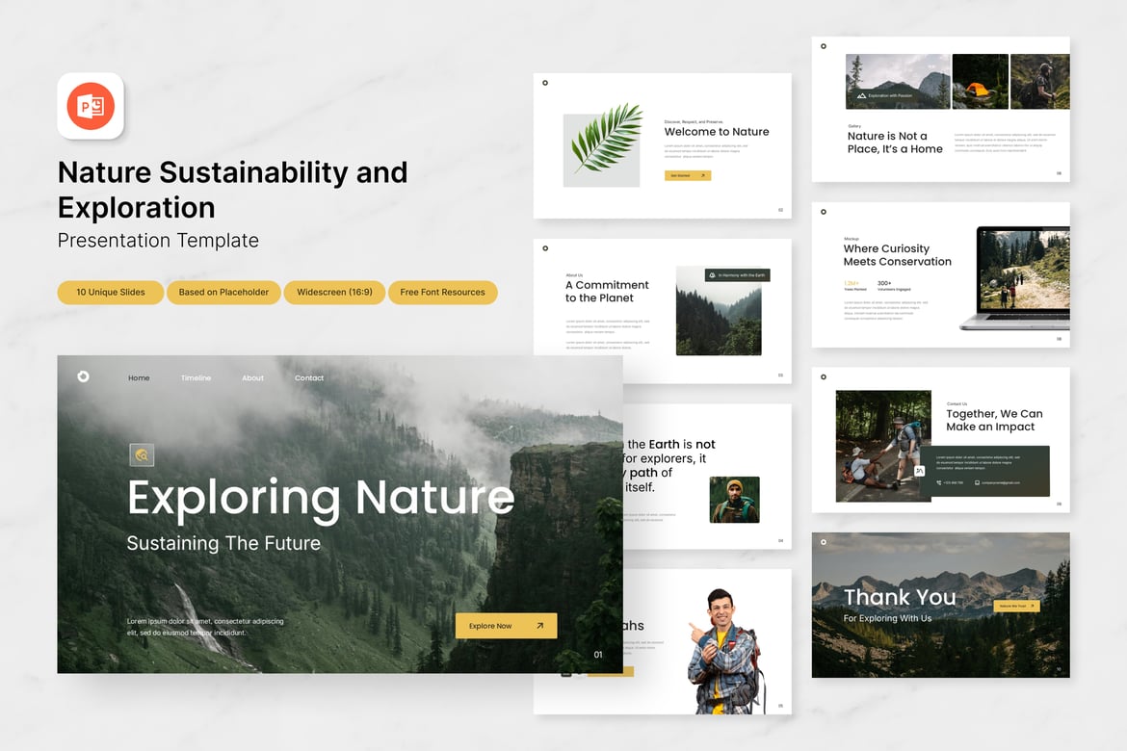The width and height of the screenshot is (1127, 751).
Task: Click the misty forest photo in Commitment slide
Action: click(x=719, y=310)
